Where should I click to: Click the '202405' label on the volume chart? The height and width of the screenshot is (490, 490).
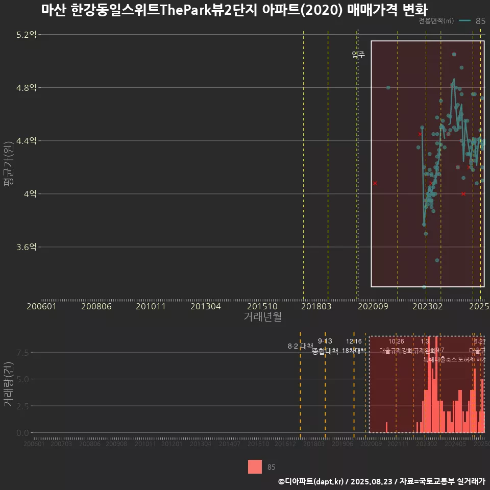tap(455, 444)
